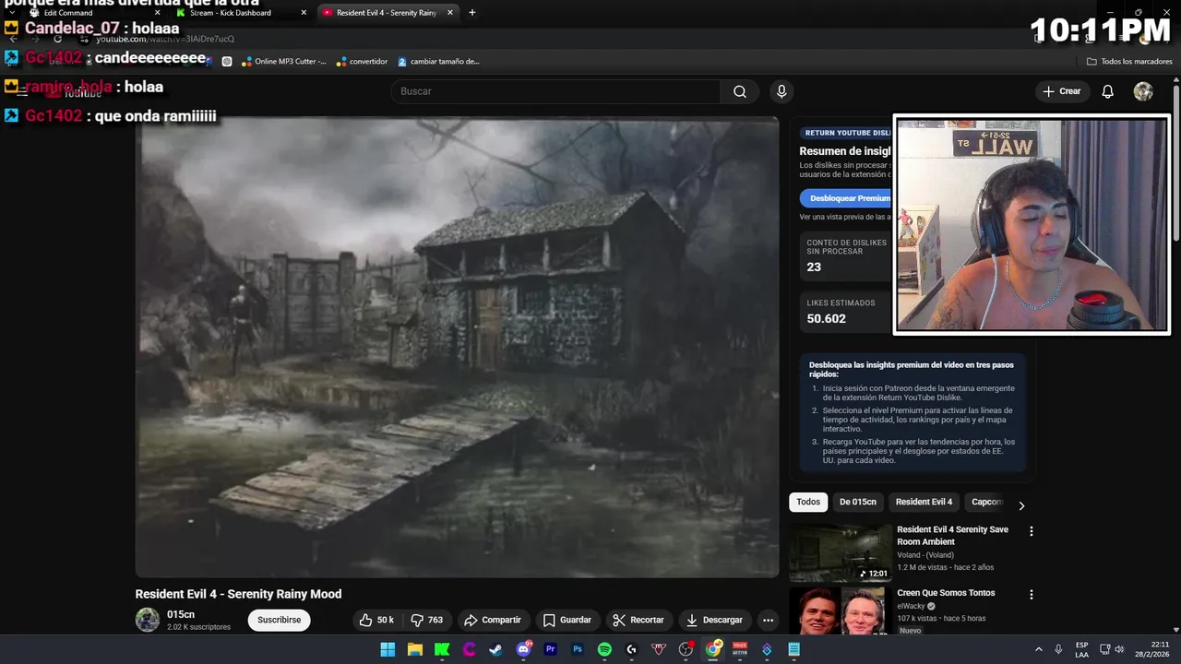This screenshot has width=1181, height=664.
Task: Select Resident Evil 4 filter chip
Action: click(x=924, y=502)
